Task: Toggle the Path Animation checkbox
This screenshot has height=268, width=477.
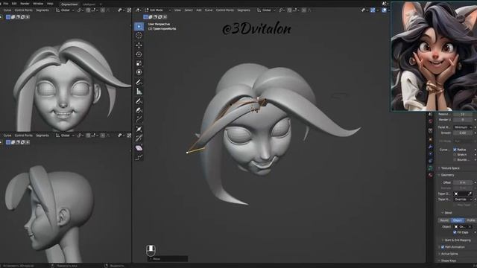Action: pos(443,247)
